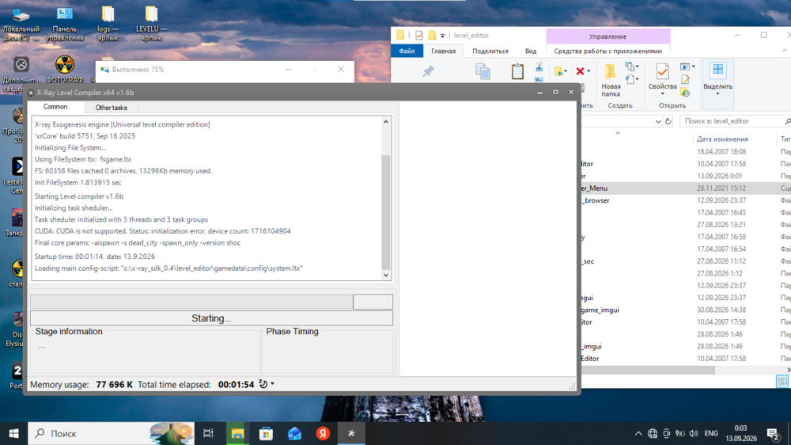The height and width of the screenshot is (445, 791).
Task: Click the red X Delete icon
Action: pyautogui.click(x=580, y=72)
